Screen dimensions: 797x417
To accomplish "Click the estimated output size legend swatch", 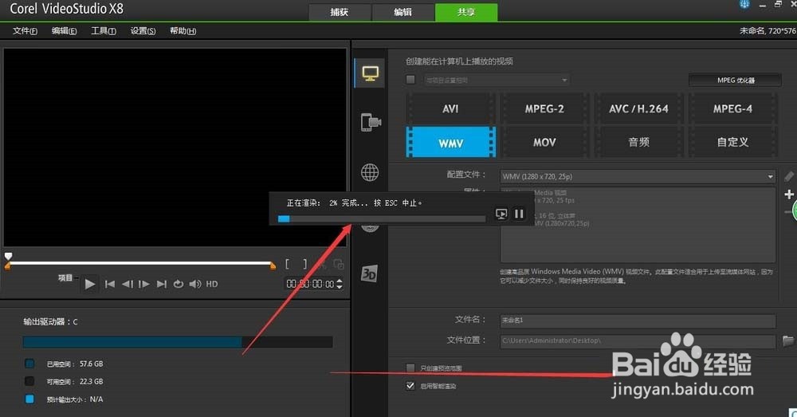I will click(x=29, y=399).
